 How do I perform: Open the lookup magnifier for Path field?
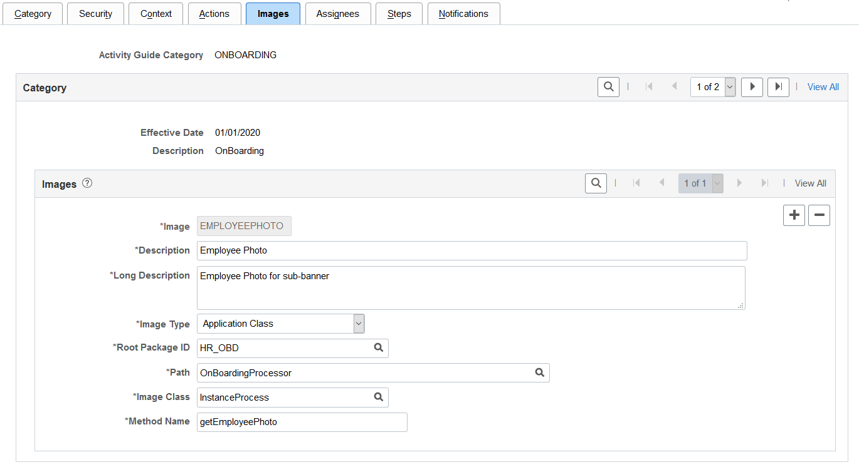point(540,372)
